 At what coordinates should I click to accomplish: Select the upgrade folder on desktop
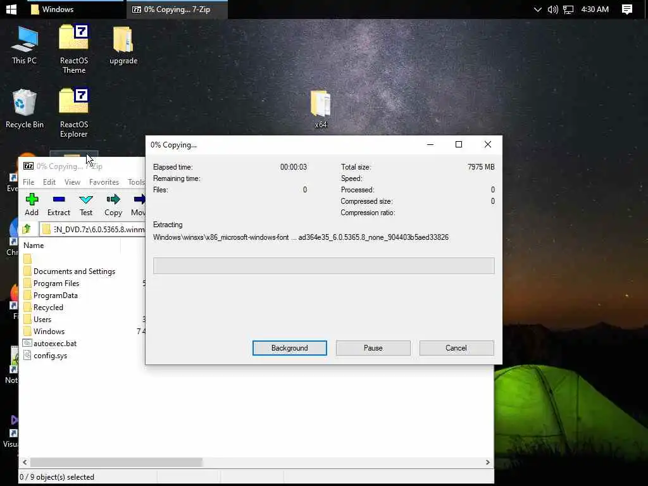click(x=123, y=46)
